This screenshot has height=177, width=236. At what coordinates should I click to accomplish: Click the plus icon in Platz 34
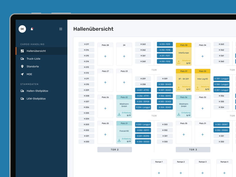(203, 56)
